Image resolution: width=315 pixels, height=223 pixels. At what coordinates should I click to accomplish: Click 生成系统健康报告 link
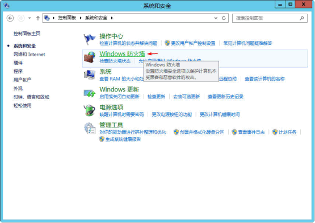click(x=123, y=139)
